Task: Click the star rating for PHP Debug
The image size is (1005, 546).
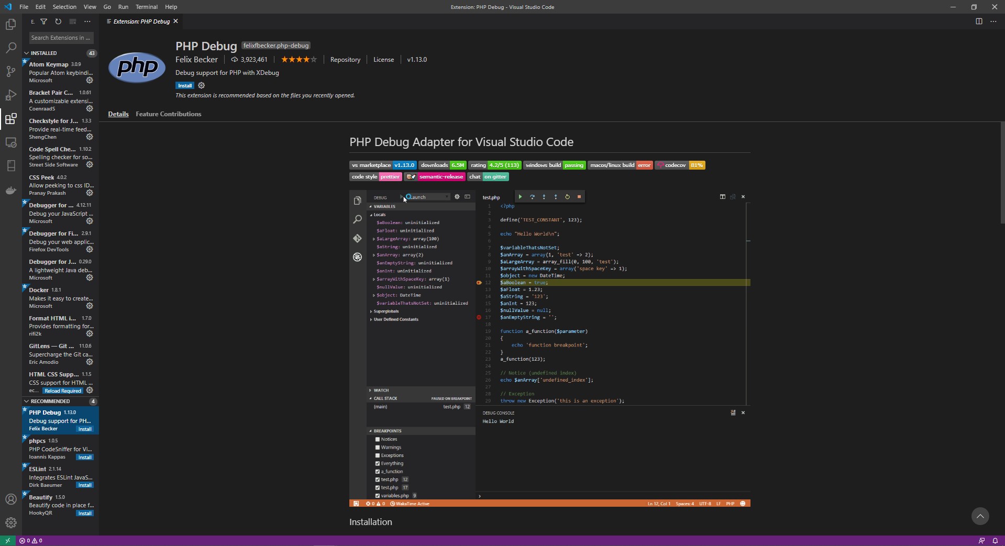Action: point(299,60)
